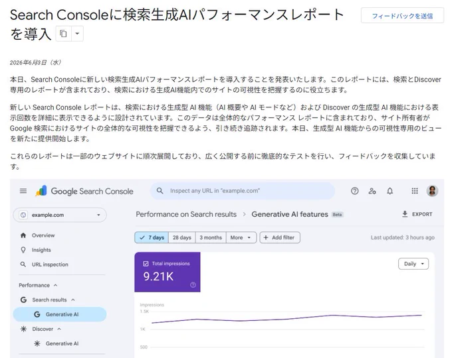The width and height of the screenshot is (452, 358).
Task: Click the help icon on Total impressions card
Action: (x=193, y=284)
